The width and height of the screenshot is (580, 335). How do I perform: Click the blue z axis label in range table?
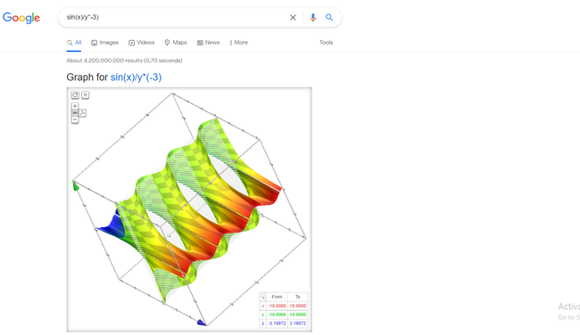(263, 323)
